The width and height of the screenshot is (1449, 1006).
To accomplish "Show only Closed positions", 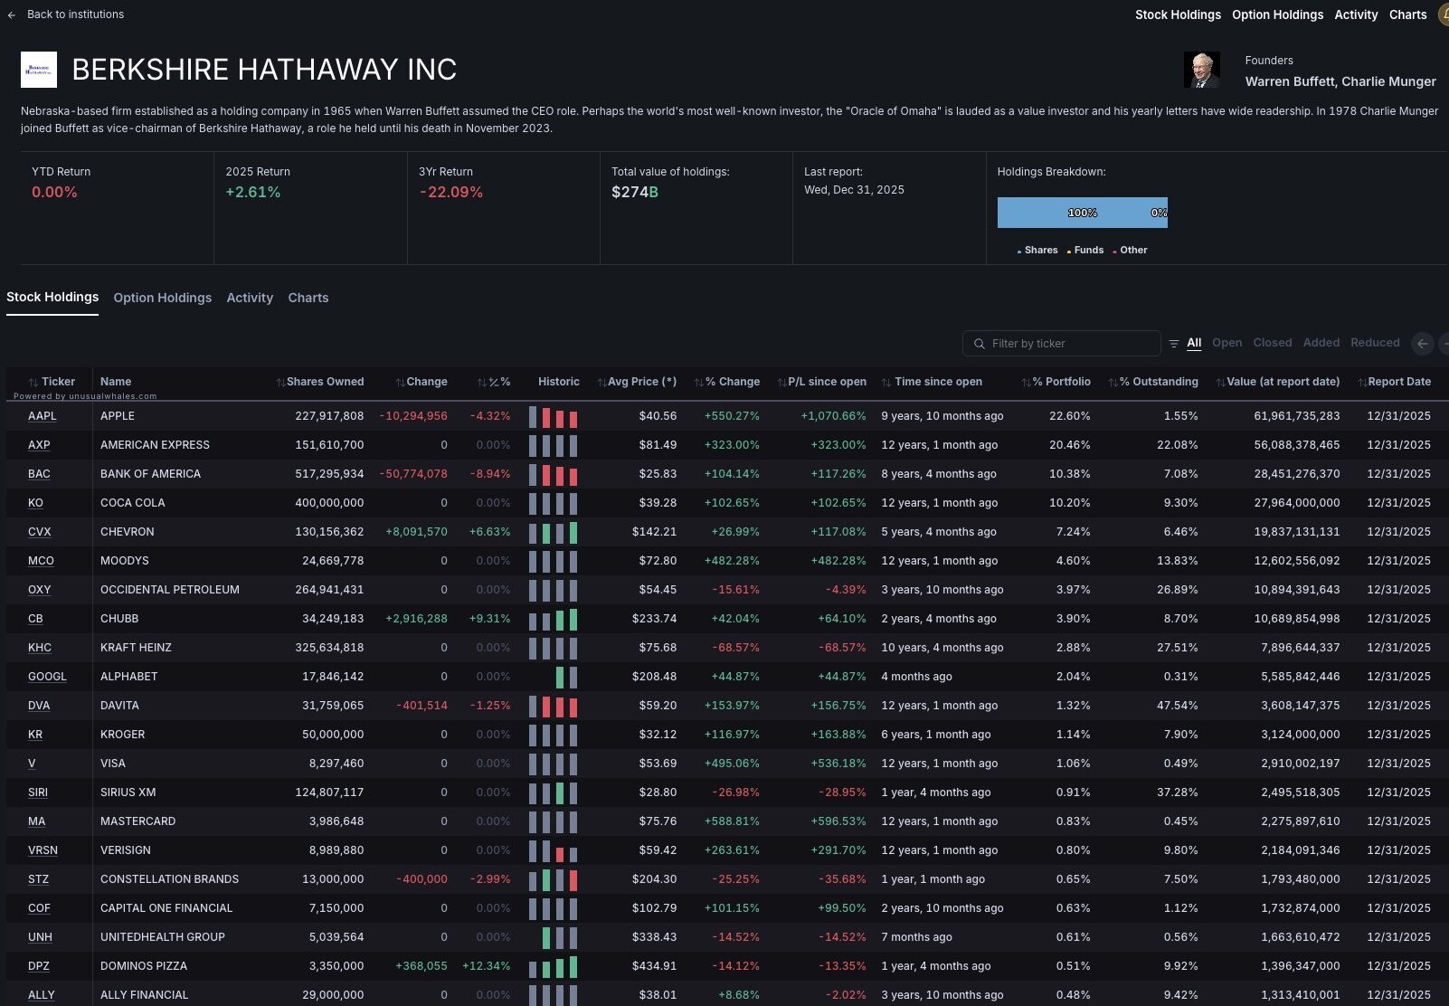I will pos(1273,343).
